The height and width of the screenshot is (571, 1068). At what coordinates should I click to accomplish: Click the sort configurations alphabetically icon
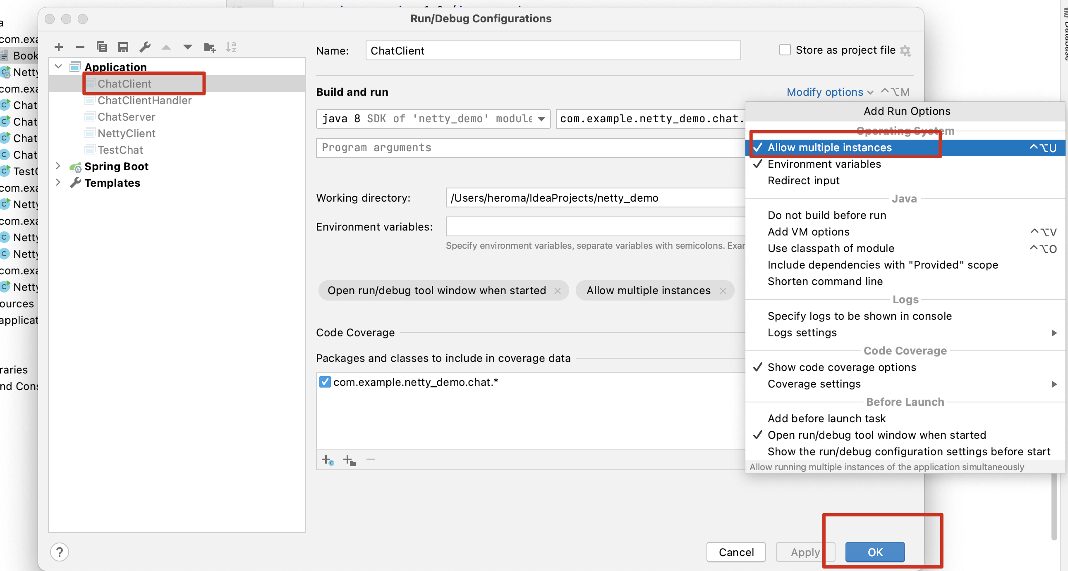[231, 47]
